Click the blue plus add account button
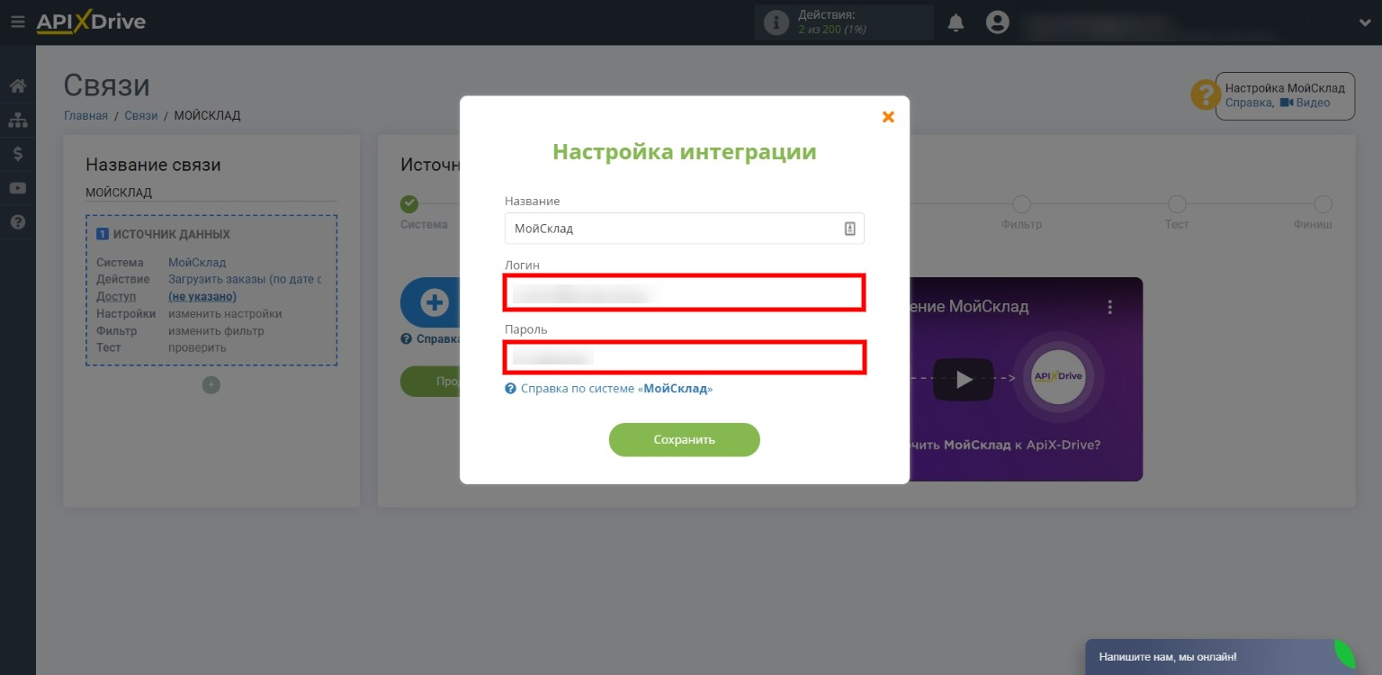Screen dimensions: 1382x675 coord(435,302)
